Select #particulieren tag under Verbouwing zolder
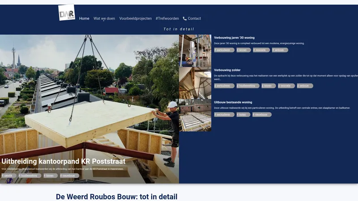 click(x=224, y=86)
